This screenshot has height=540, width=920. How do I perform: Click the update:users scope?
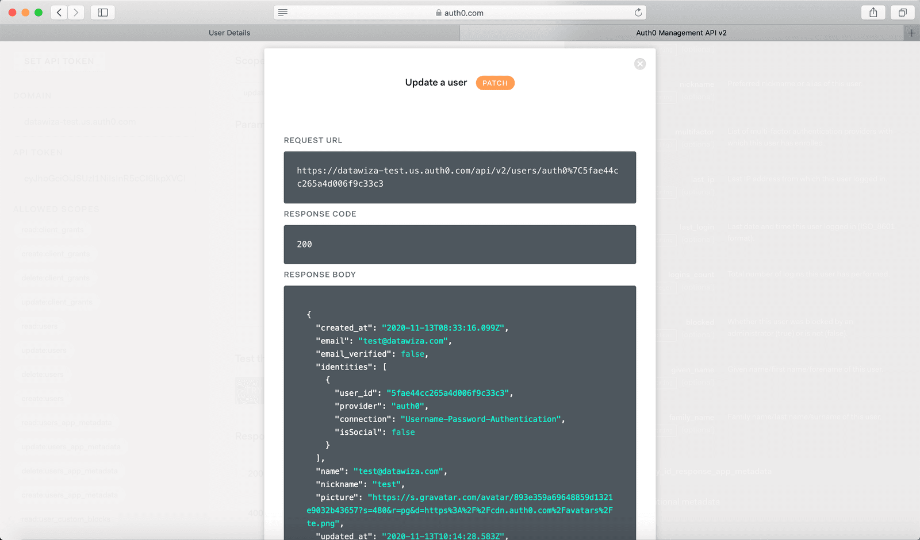44,350
